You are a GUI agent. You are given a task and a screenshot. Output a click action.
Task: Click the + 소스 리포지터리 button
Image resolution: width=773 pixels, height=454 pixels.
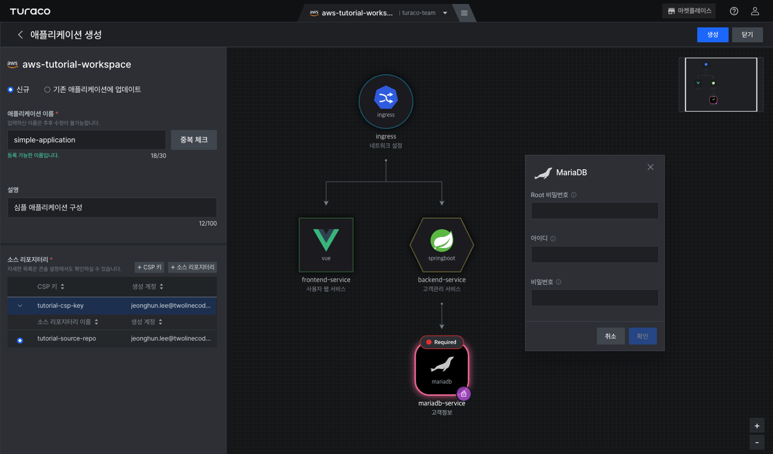(192, 267)
